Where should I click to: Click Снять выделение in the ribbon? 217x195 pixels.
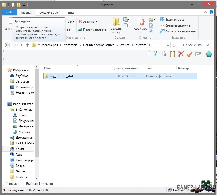coord(175,25)
